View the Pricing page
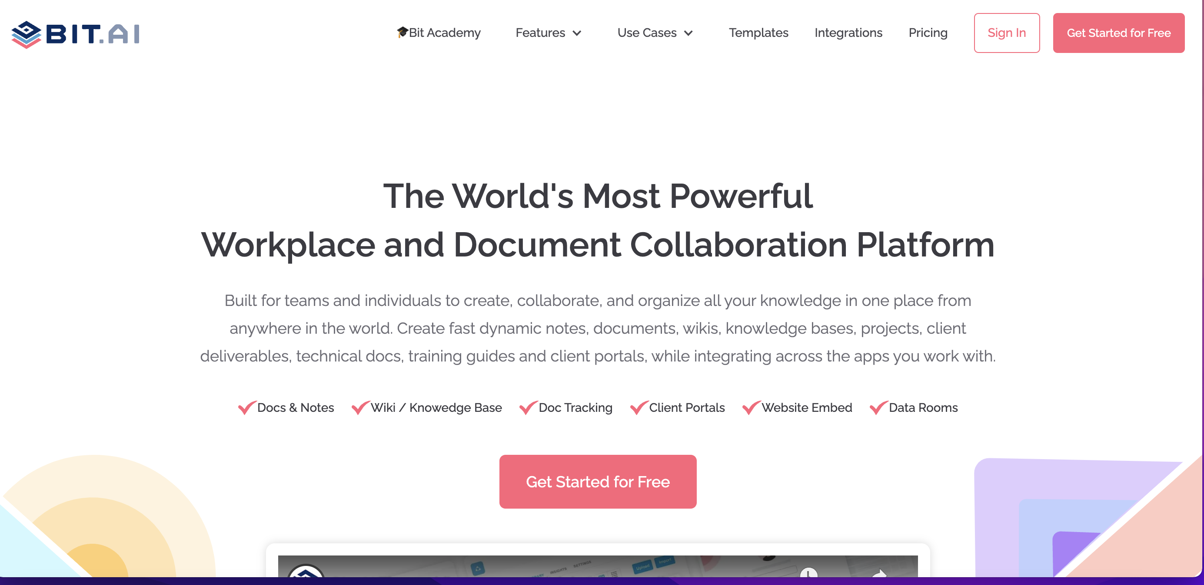This screenshot has width=1204, height=585. tap(928, 33)
